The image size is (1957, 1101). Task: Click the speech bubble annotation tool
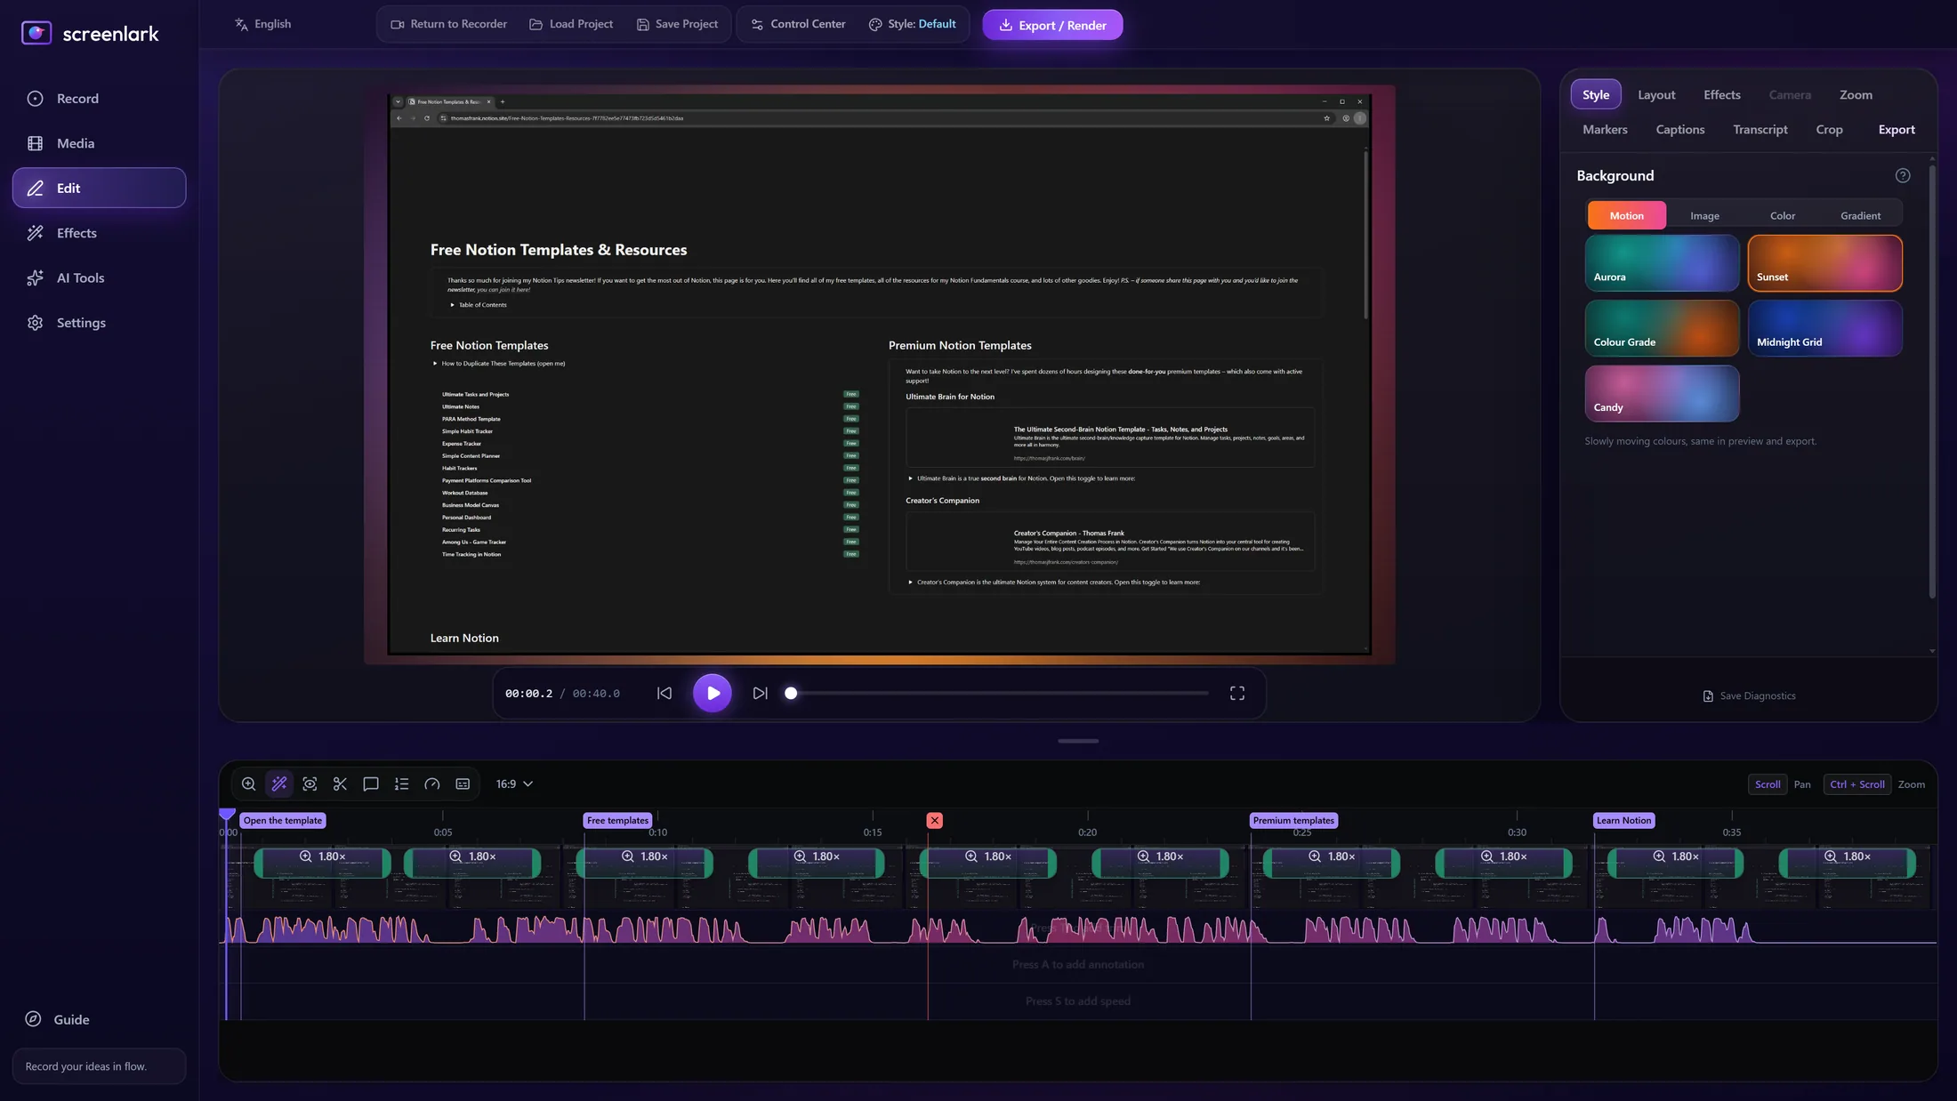(371, 784)
